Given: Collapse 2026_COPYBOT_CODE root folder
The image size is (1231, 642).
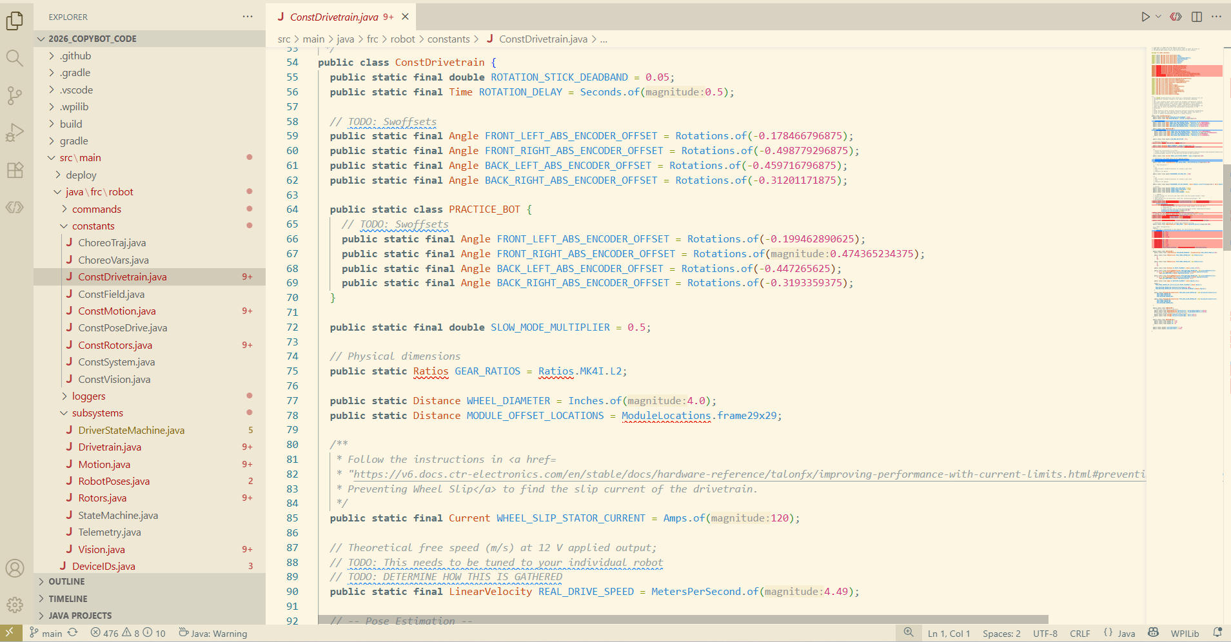Looking at the screenshot, I should (x=150, y=39).
